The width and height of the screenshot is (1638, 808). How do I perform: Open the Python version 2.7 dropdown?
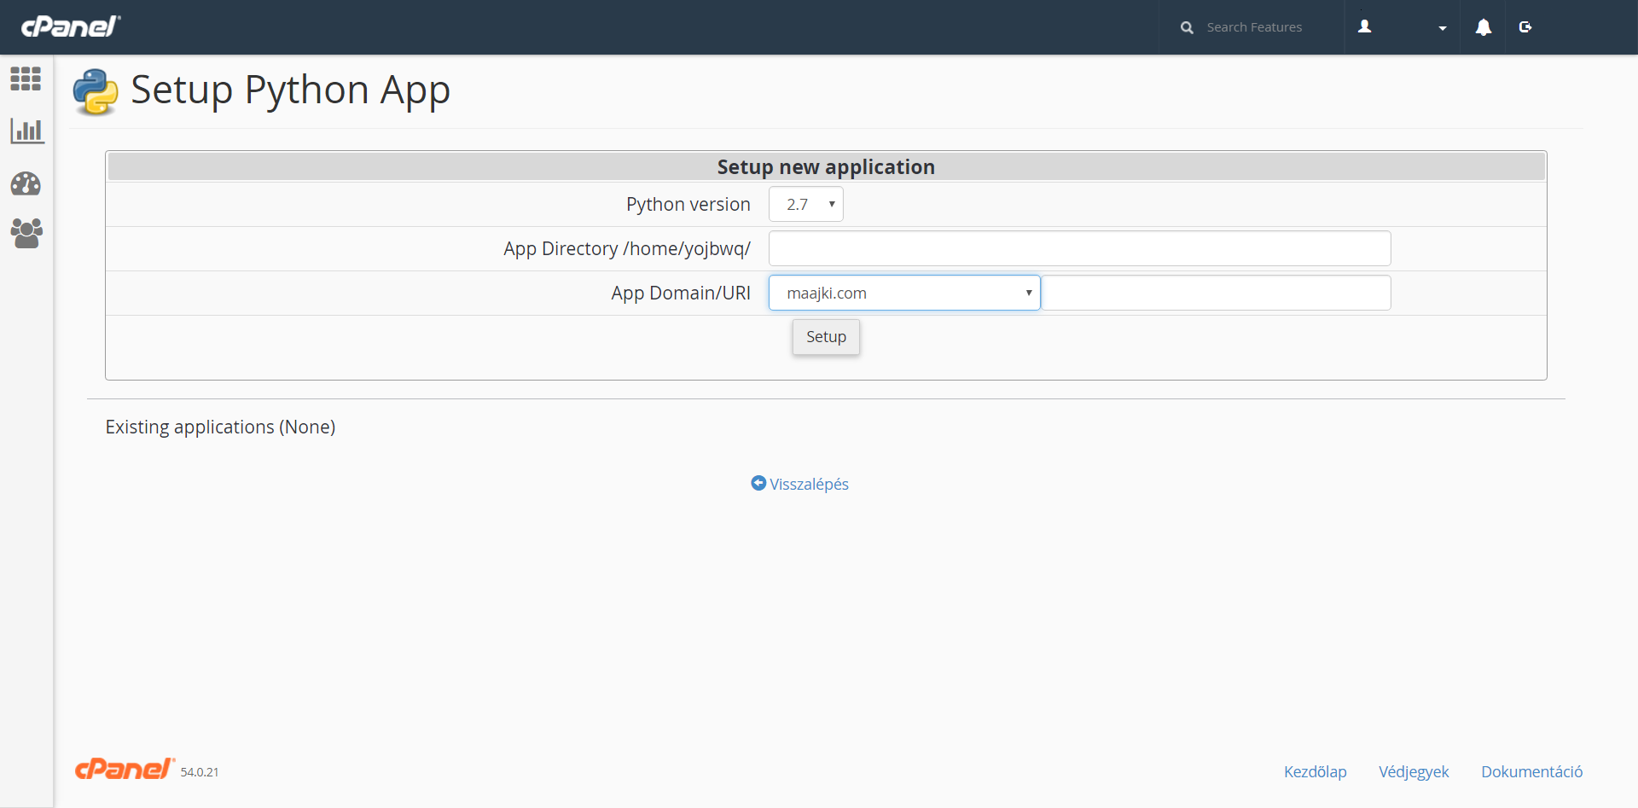(806, 204)
